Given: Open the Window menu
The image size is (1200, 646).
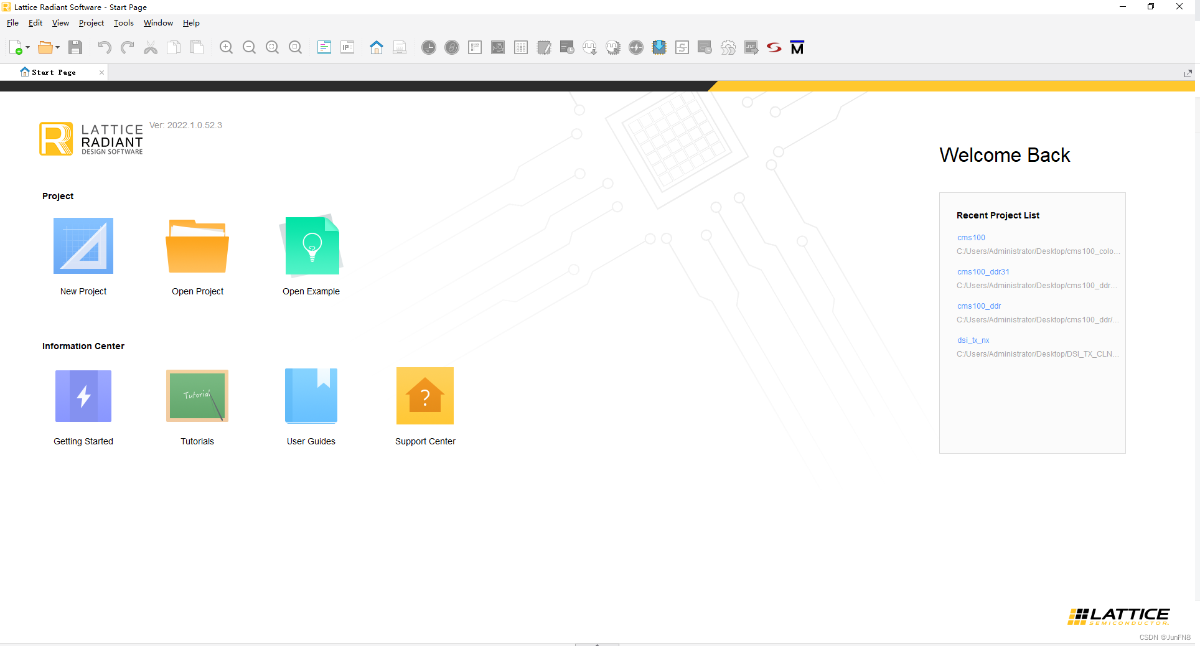Looking at the screenshot, I should [158, 23].
